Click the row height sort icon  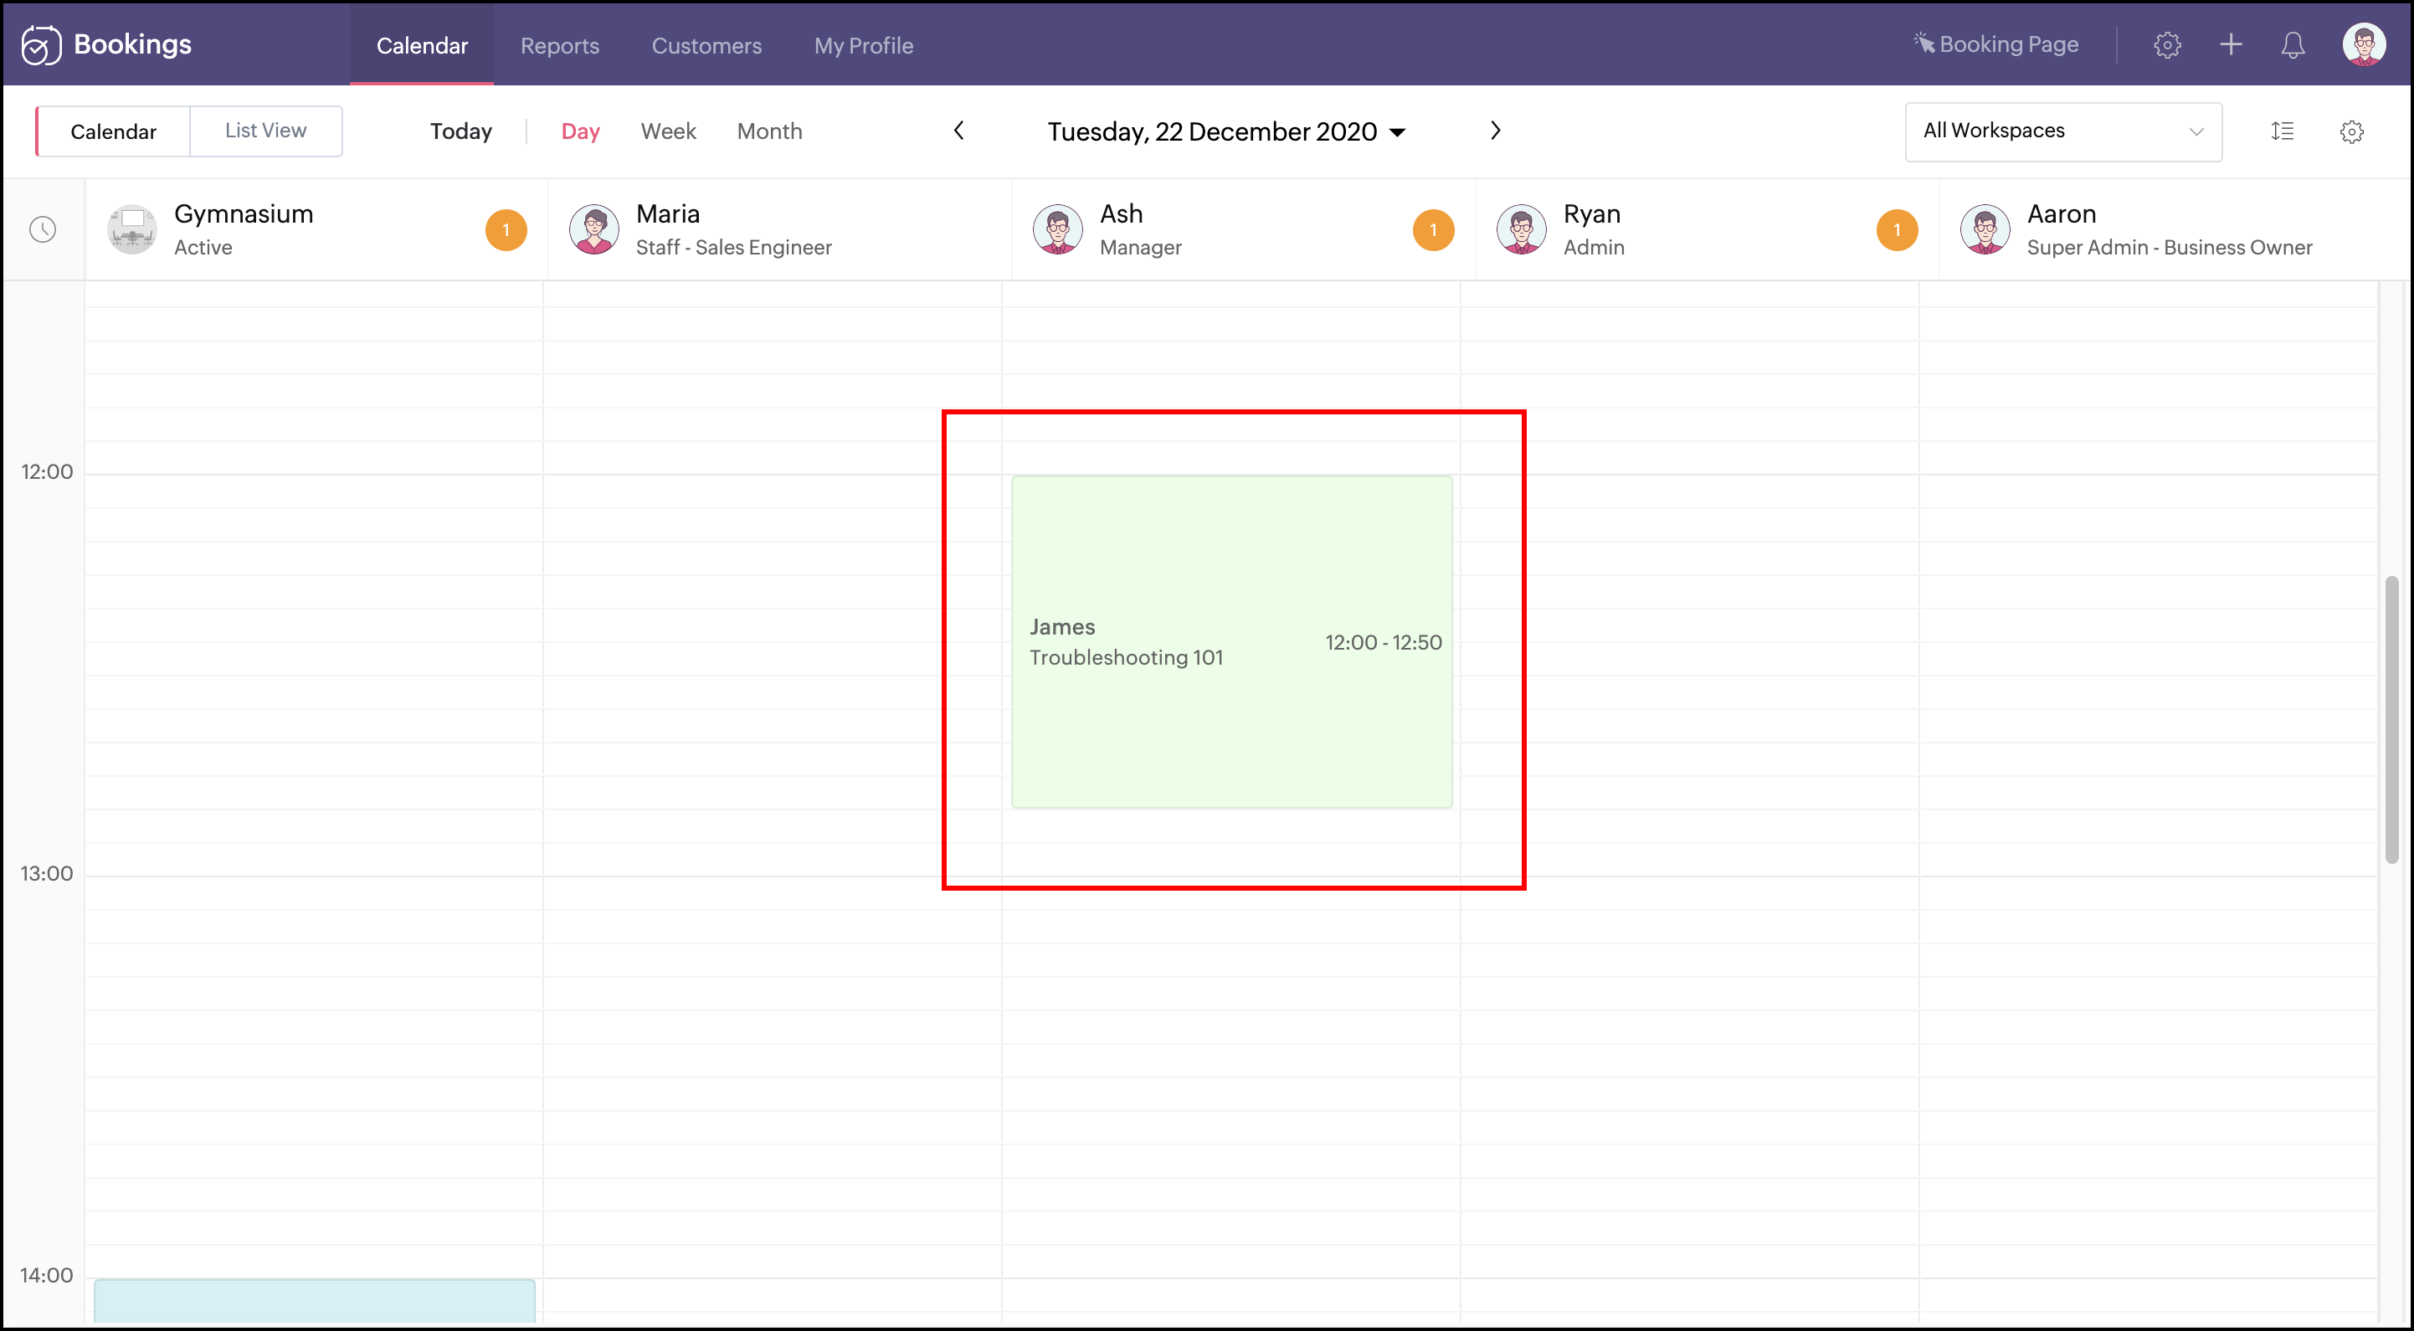[2282, 131]
